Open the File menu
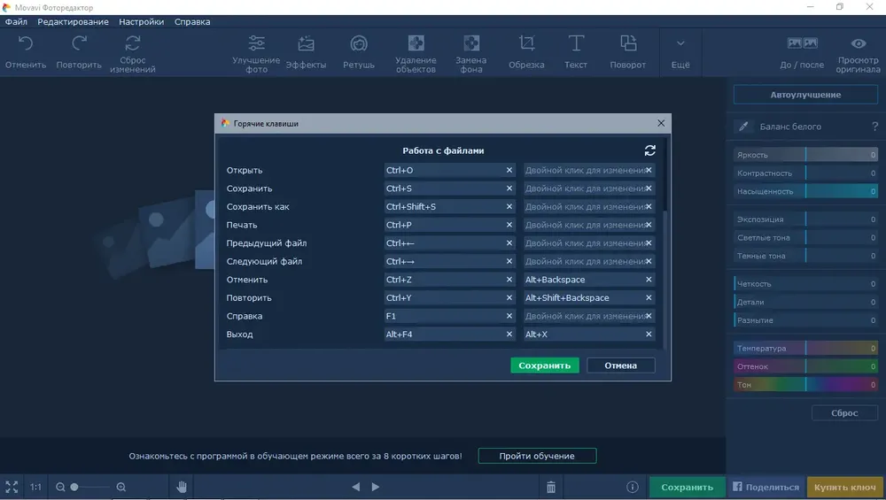 point(16,21)
